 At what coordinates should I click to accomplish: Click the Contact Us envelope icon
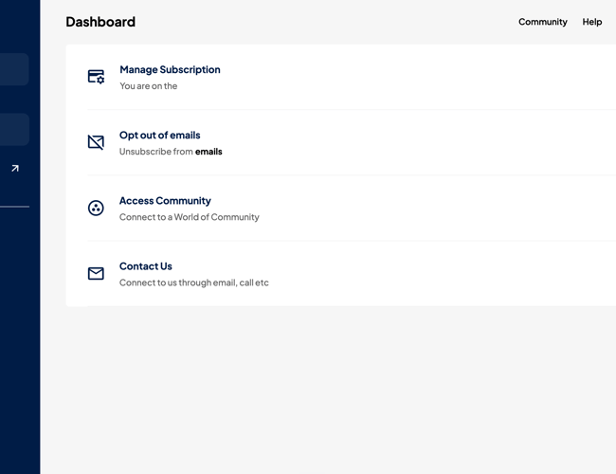[x=96, y=274]
